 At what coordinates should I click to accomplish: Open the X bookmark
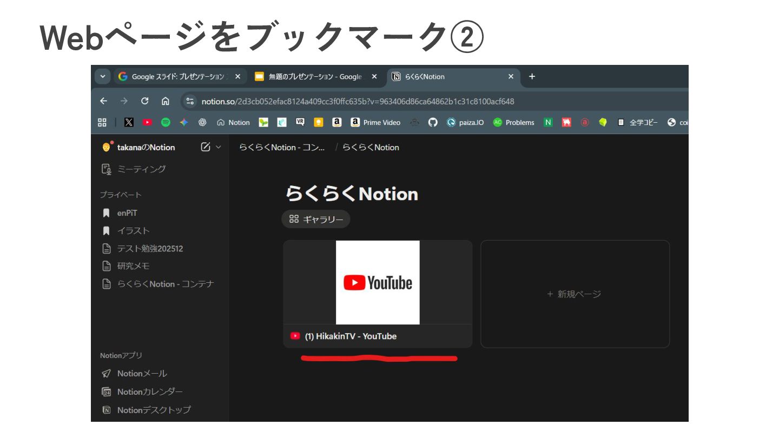(x=129, y=123)
